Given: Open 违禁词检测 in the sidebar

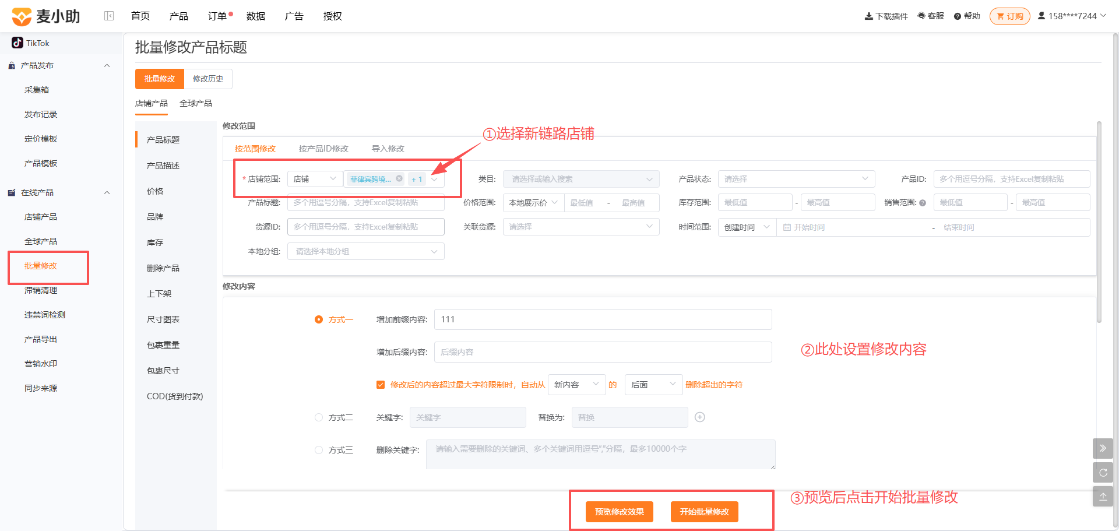Looking at the screenshot, I should [x=45, y=315].
